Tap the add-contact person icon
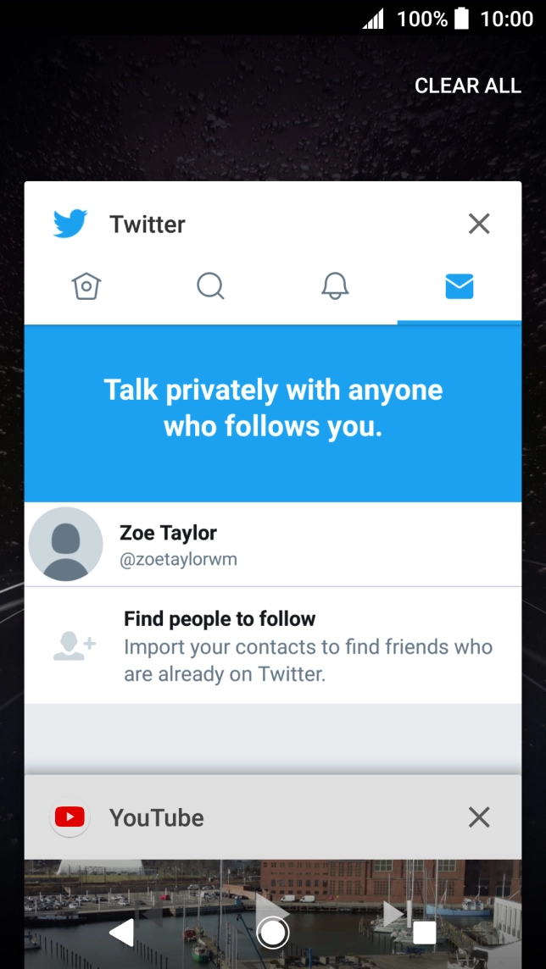The height and width of the screenshot is (969, 546). (x=74, y=645)
